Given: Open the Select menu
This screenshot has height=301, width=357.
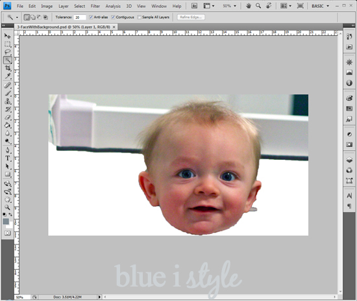Looking at the screenshot, I should click(x=79, y=6).
